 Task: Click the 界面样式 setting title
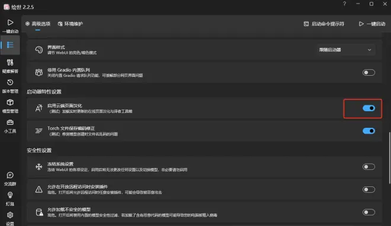56,47
